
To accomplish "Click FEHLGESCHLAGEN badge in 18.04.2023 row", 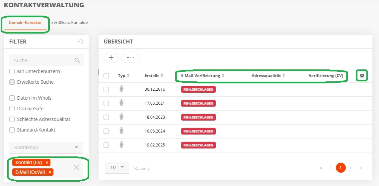I will click(x=198, y=117).
